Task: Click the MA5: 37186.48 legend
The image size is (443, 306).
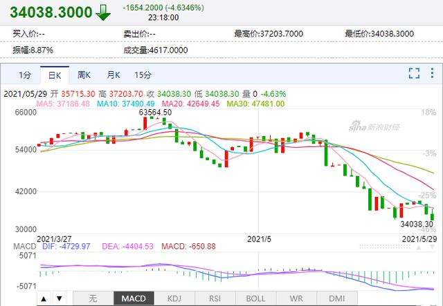Action: (x=63, y=104)
